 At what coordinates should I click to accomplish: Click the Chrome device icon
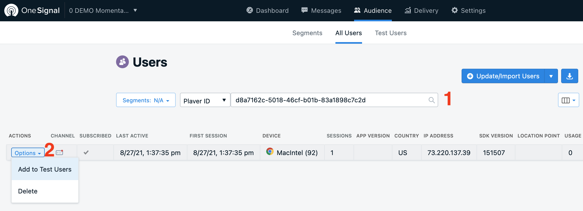pos(270,151)
